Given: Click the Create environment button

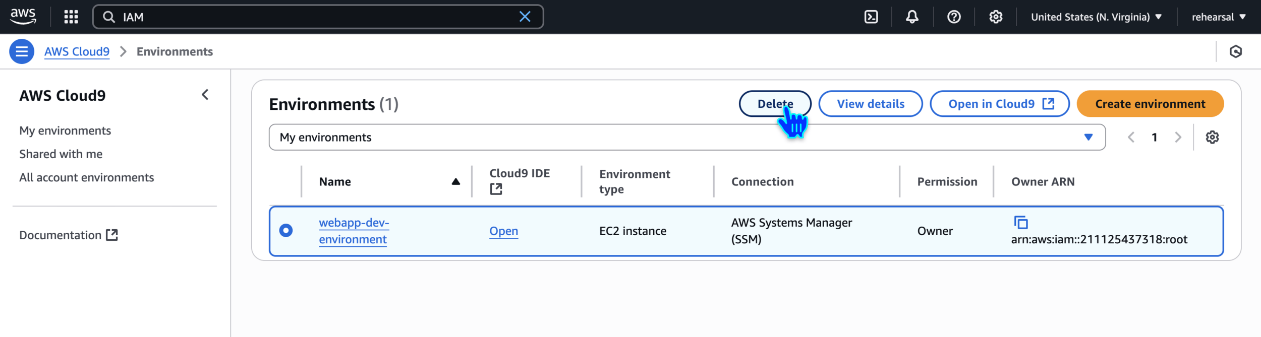Looking at the screenshot, I should click(x=1150, y=104).
